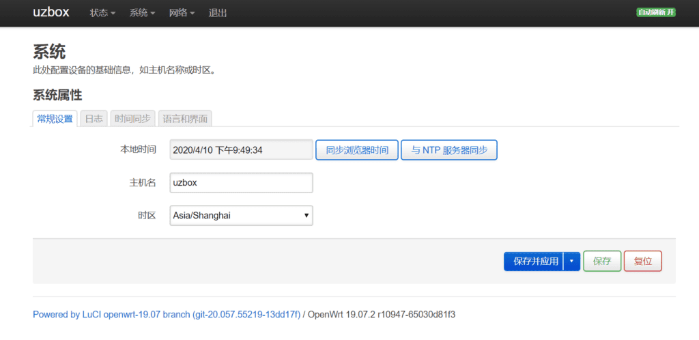Click the 本地时间 display field

click(241, 150)
